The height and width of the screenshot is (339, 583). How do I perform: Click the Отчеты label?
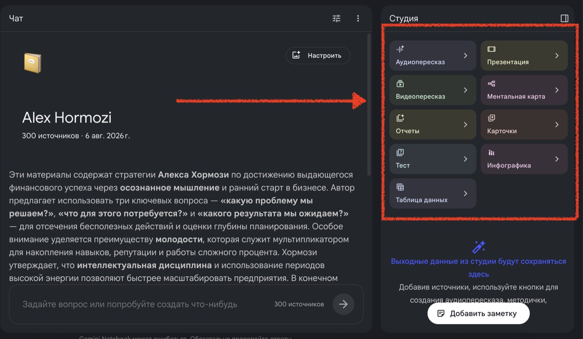pos(407,131)
